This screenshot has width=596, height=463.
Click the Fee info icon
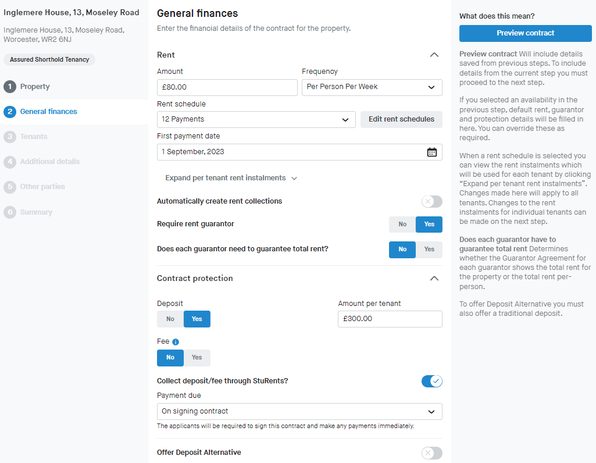coord(176,342)
